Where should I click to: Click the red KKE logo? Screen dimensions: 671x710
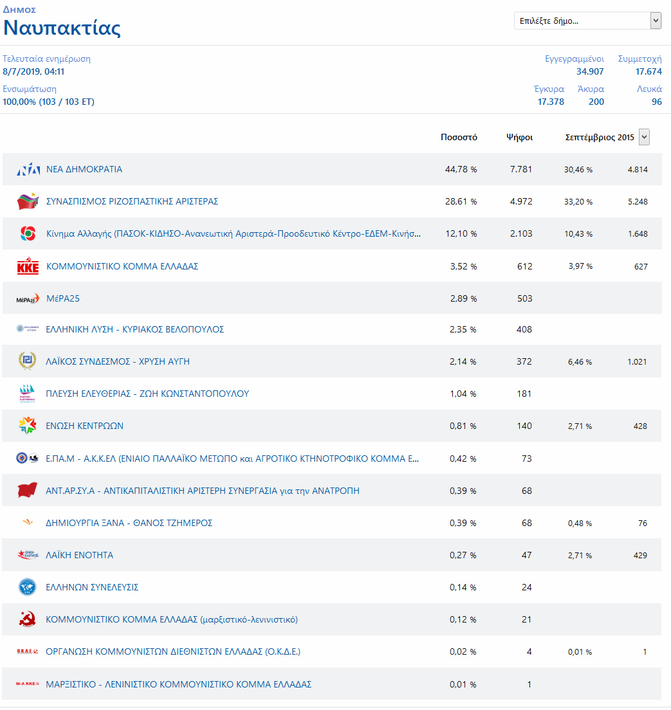(x=28, y=266)
